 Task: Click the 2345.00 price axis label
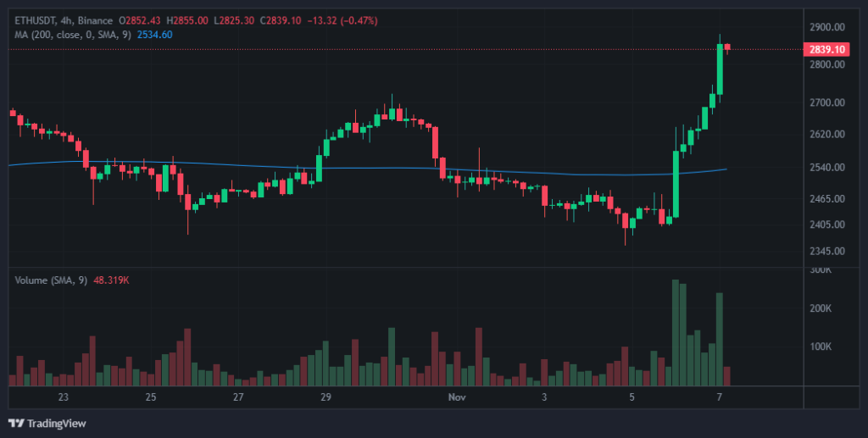(x=826, y=252)
